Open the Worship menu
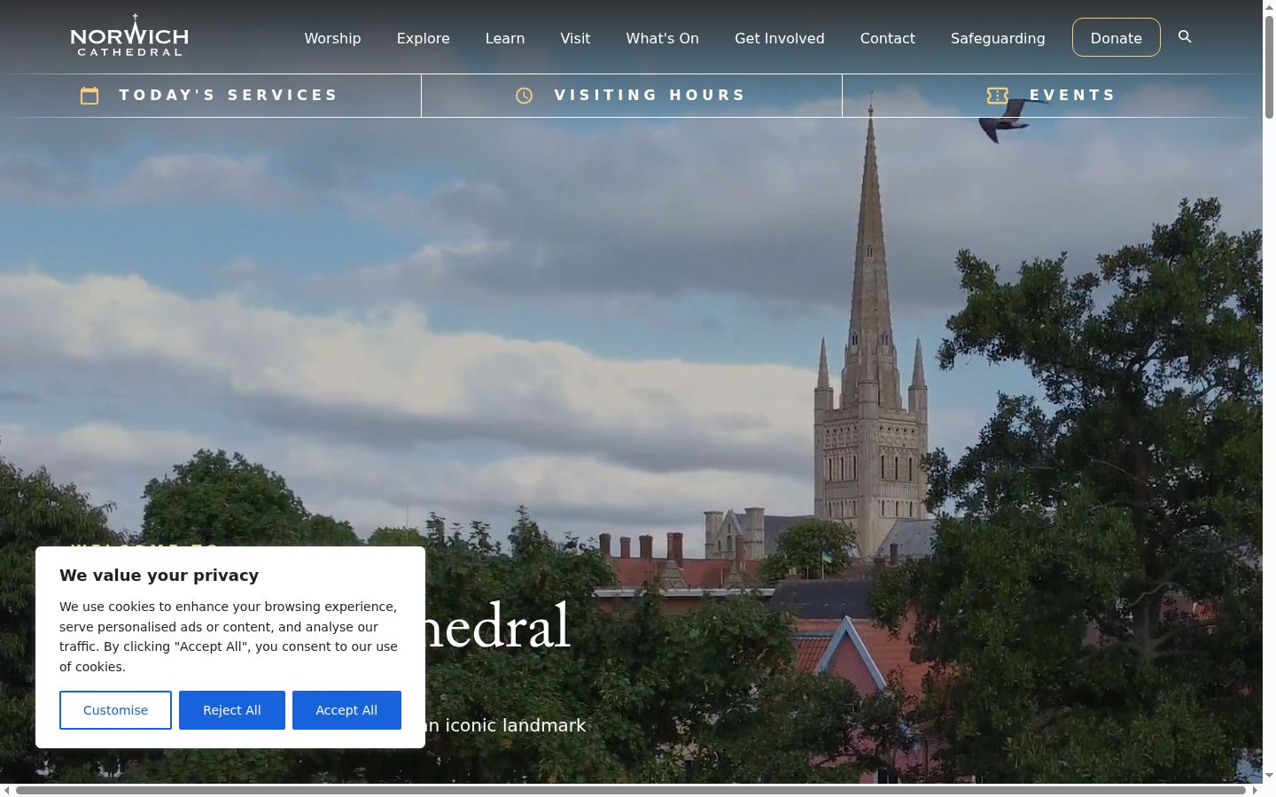 332,38
